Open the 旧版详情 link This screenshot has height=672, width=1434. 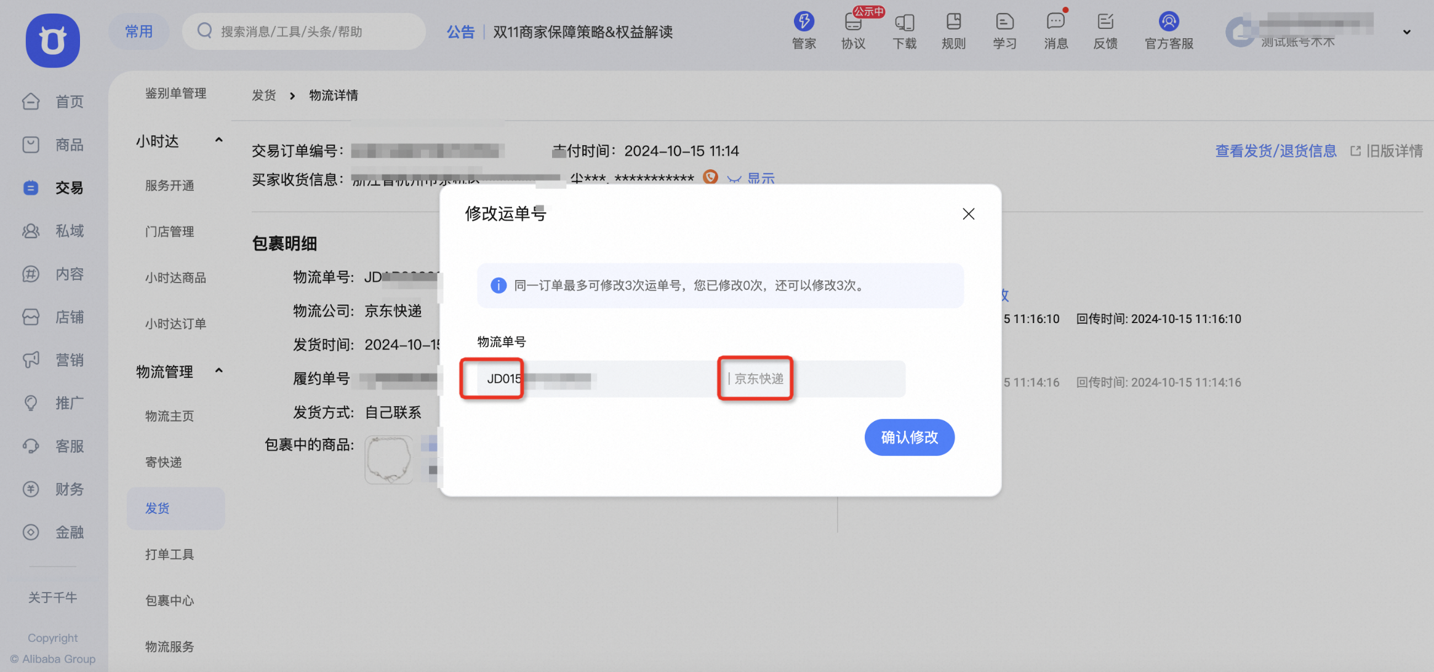tap(1387, 151)
